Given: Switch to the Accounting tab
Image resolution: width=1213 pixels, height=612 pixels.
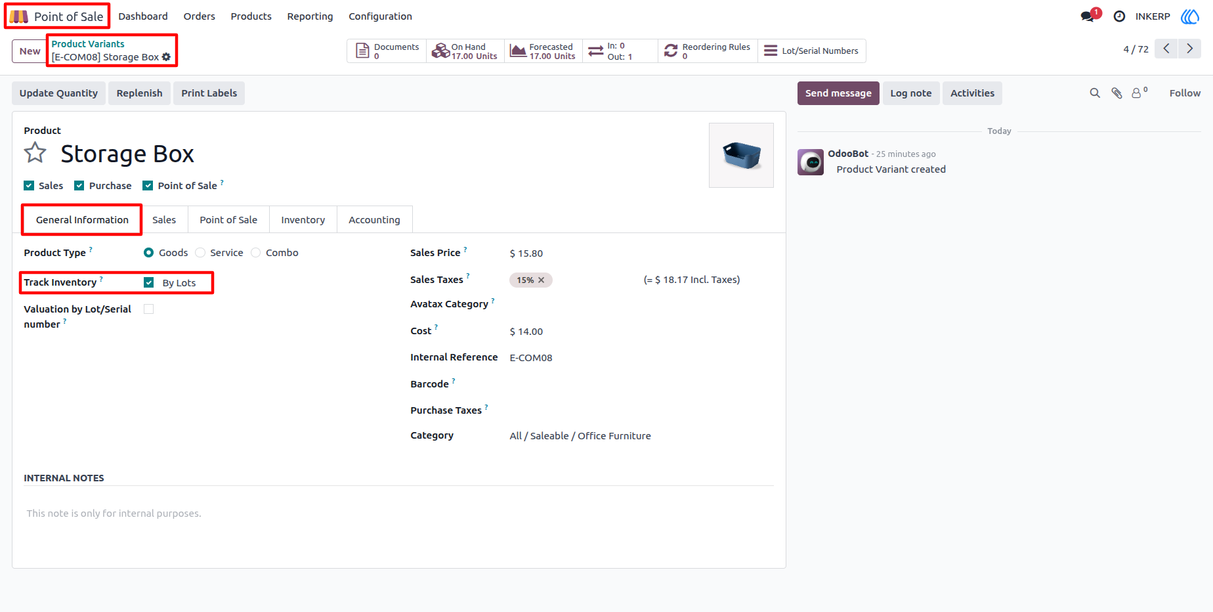Looking at the screenshot, I should tap(374, 220).
